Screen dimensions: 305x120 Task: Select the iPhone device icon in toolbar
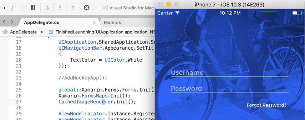tap(11, 8)
